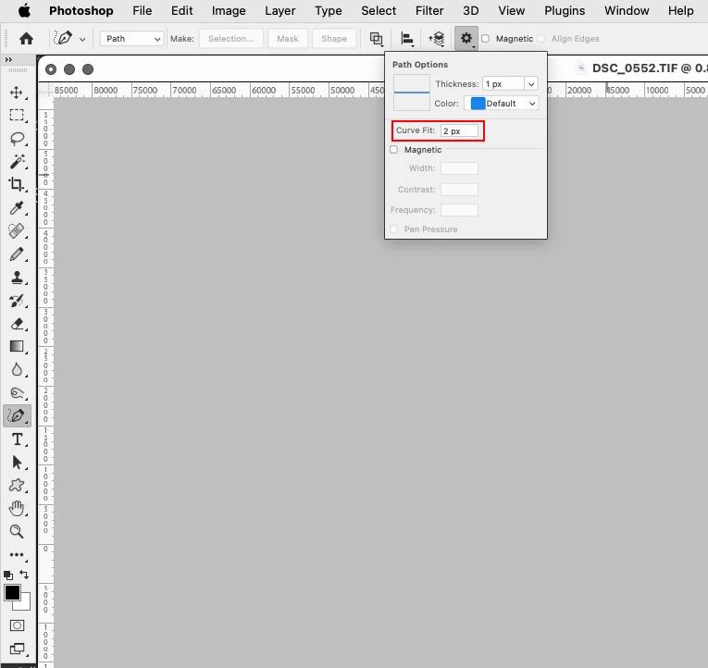Click the Thickness value field
The height and width of the screenshot is (668, 708).
click(x=503, y=84)
